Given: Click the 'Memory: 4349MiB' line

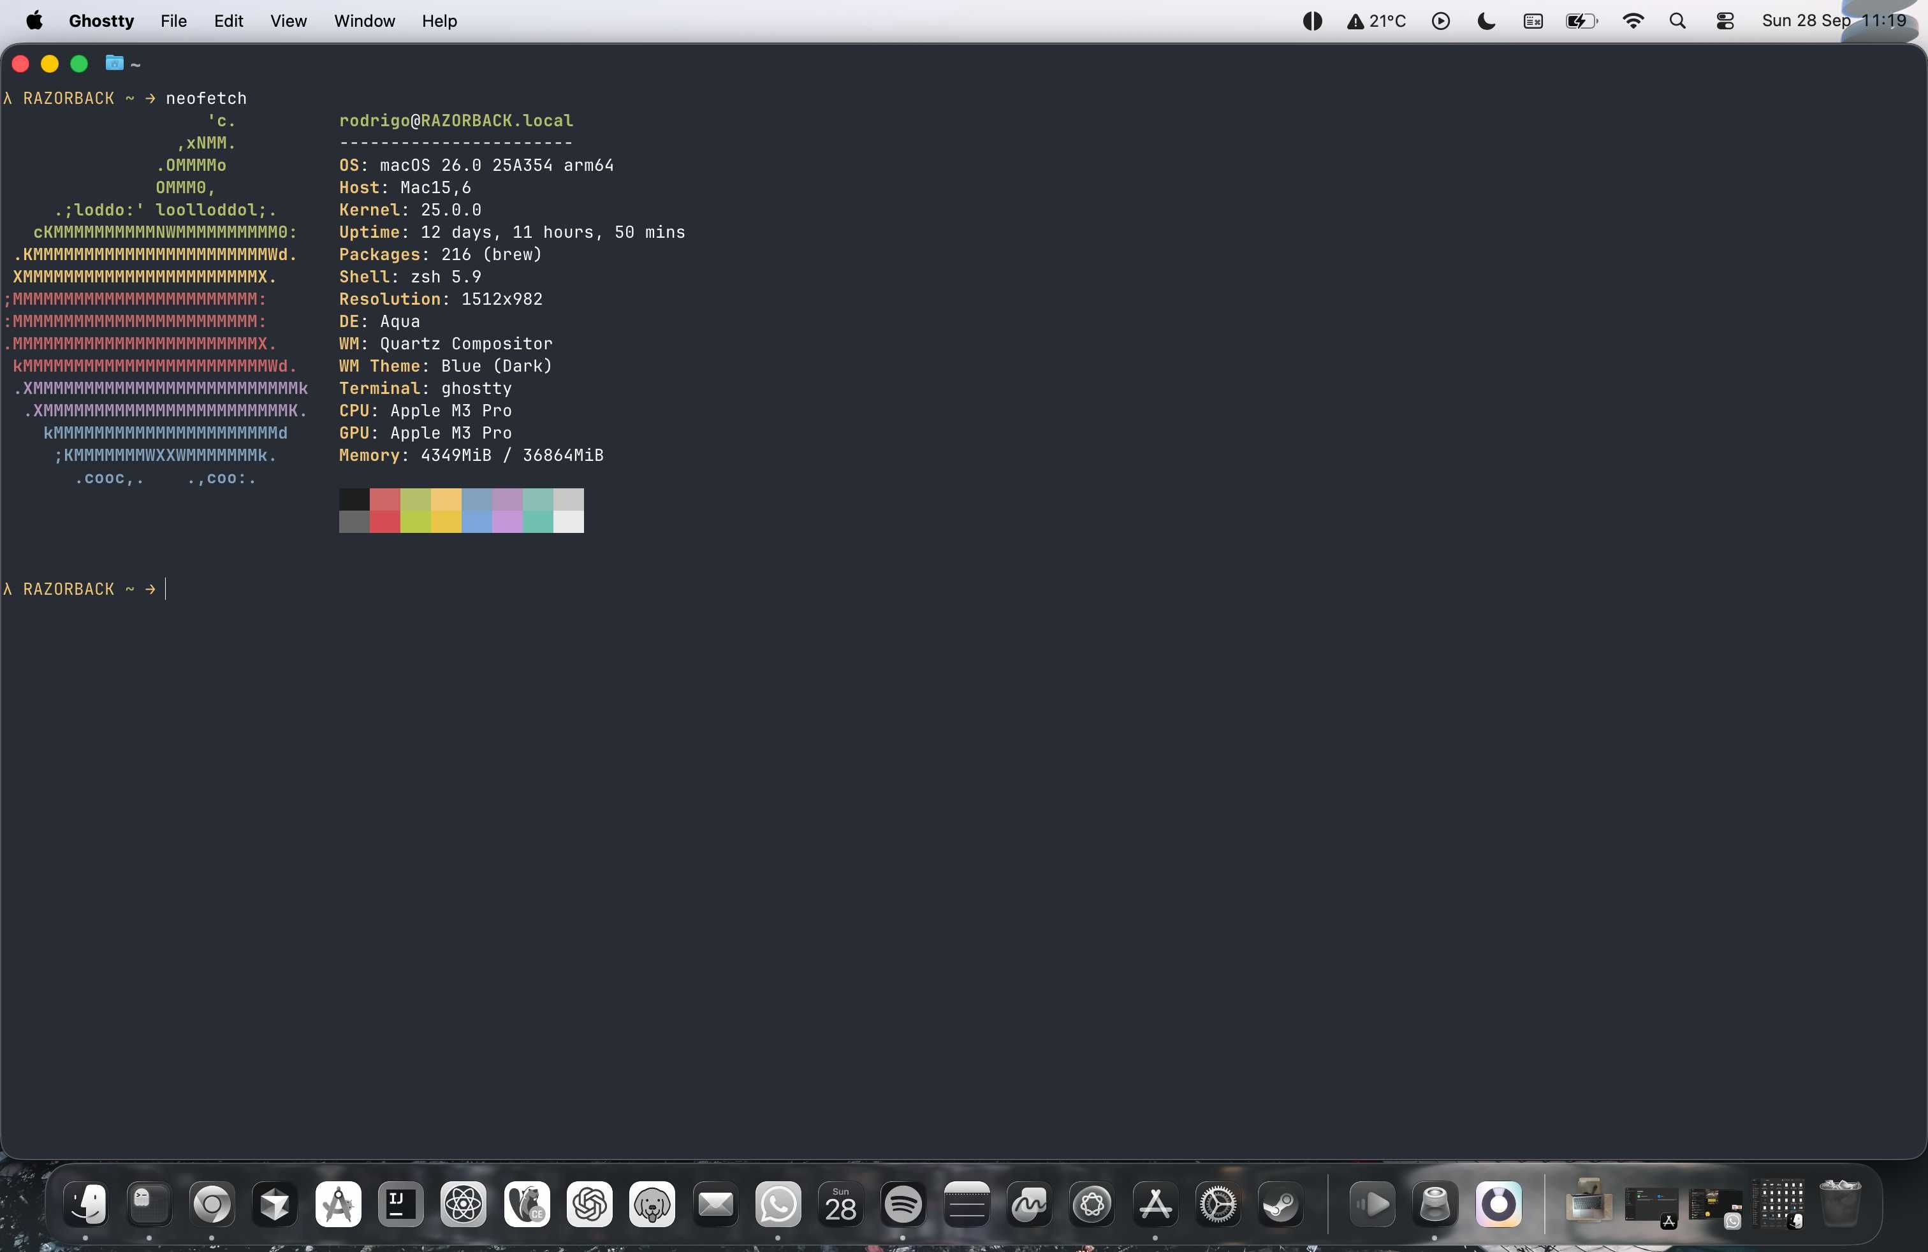Looking at the screenshot, I should (x=471, y=455).
